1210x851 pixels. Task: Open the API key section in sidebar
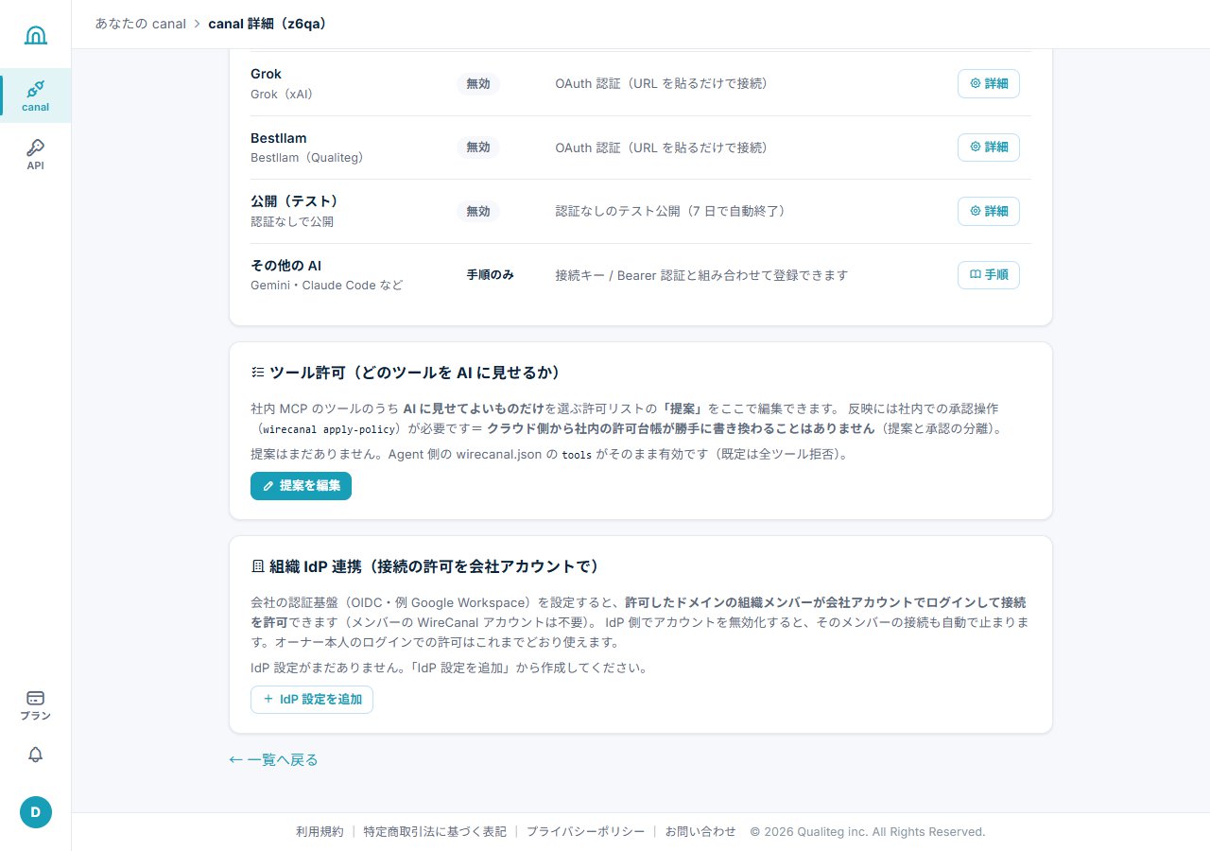click(35, 155)
